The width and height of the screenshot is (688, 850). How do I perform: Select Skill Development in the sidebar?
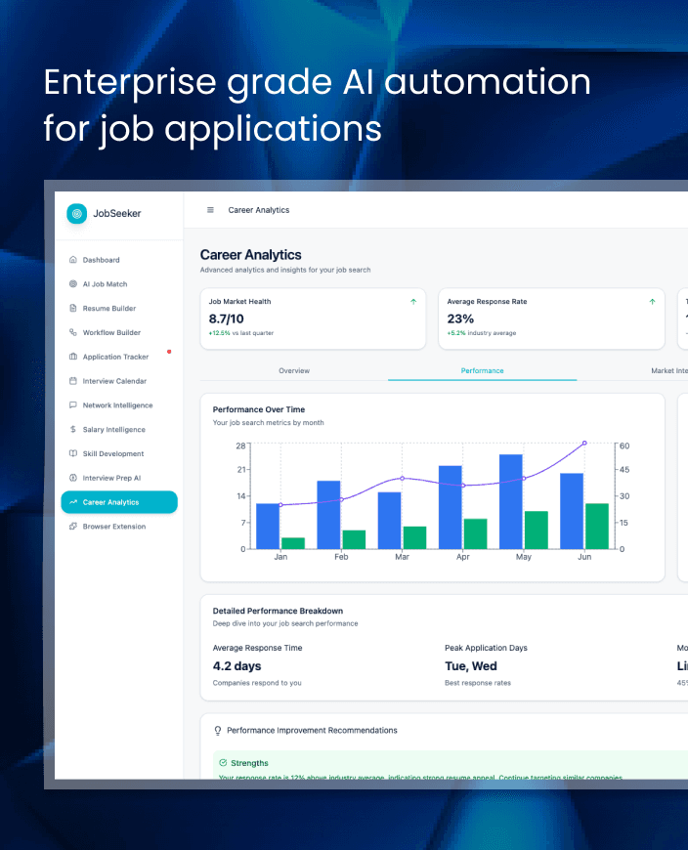pos(119,453)
